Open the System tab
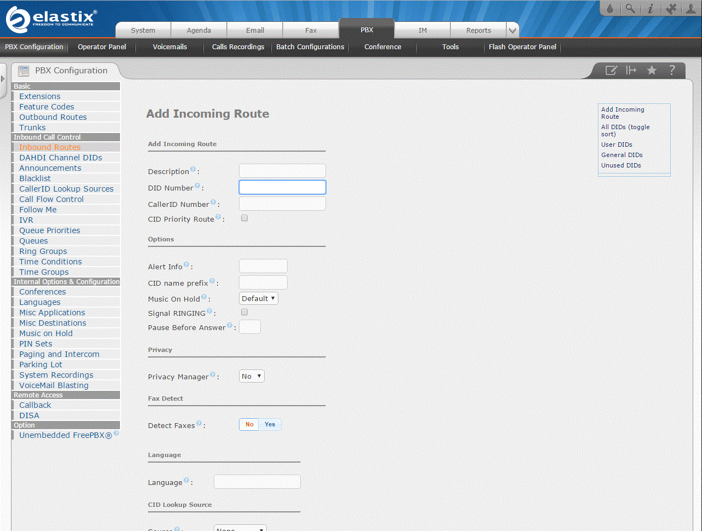 pyautogui.click(x=143, y=31)
